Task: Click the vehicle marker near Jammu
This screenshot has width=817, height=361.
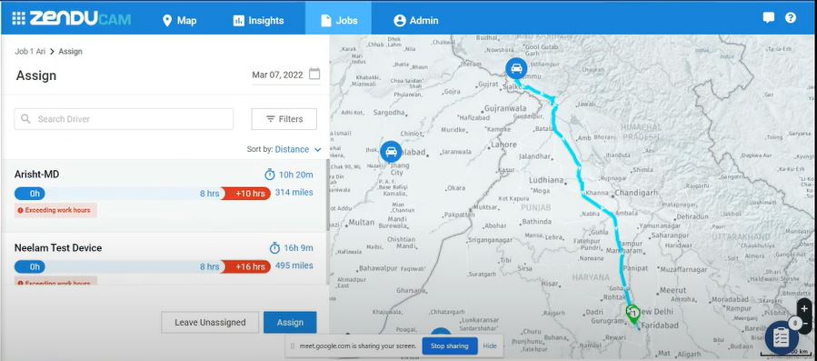Action: tap(516, 68)
